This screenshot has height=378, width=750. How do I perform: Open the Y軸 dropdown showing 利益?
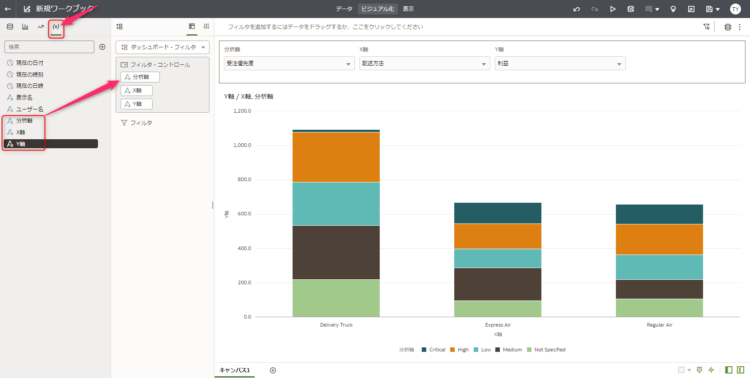point(560,64)
